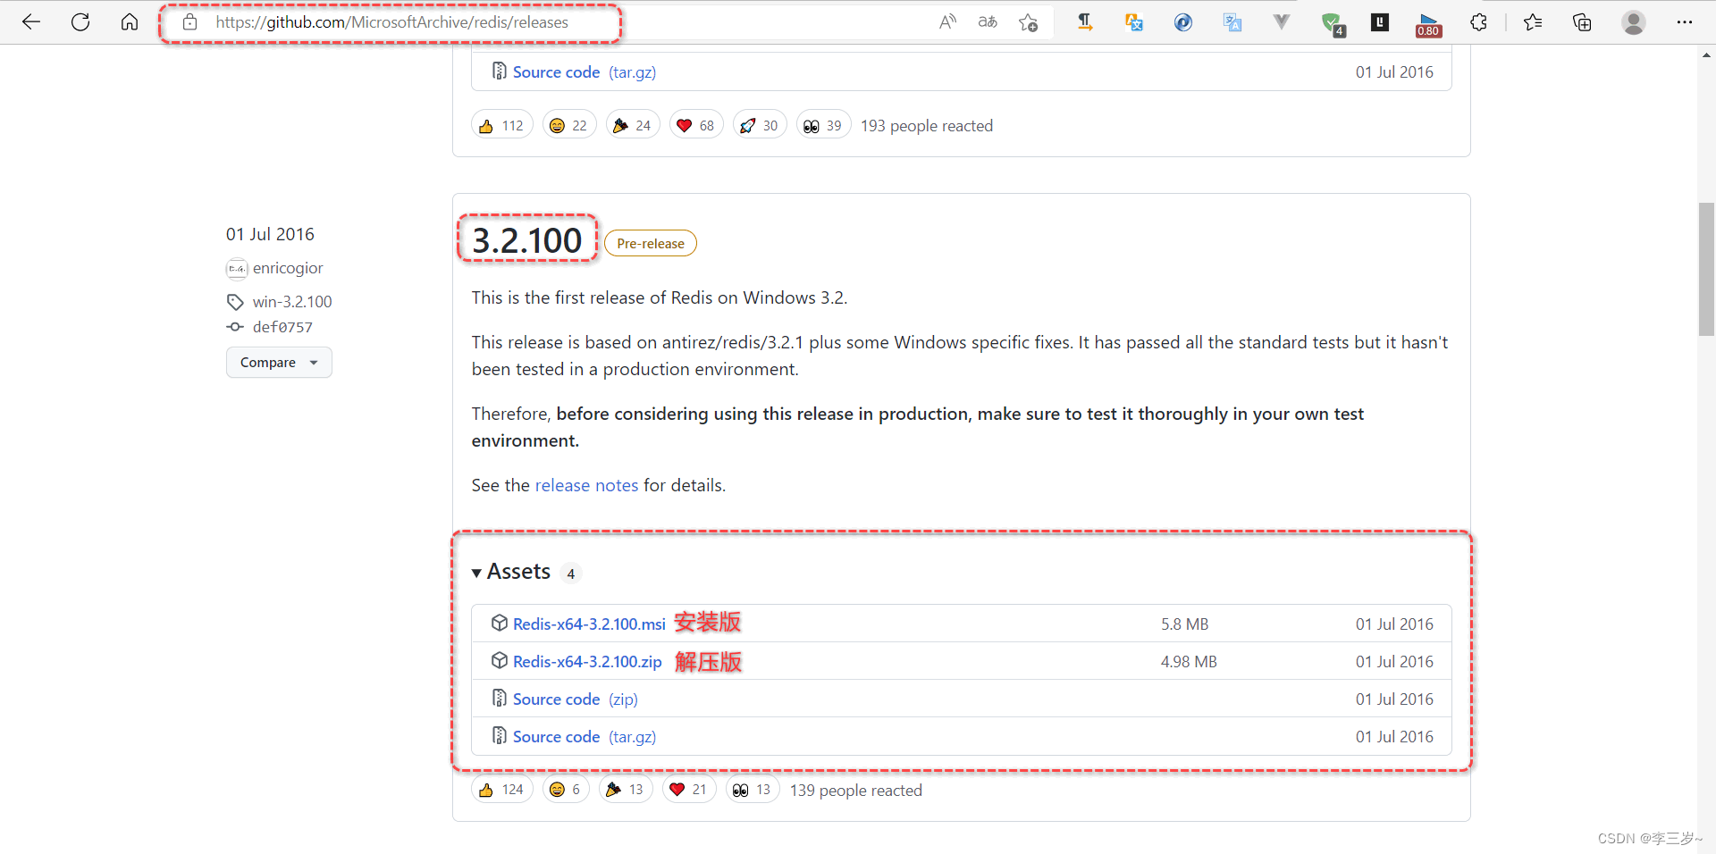Open the extension showing the 0.80 badge

(1429, 25)
